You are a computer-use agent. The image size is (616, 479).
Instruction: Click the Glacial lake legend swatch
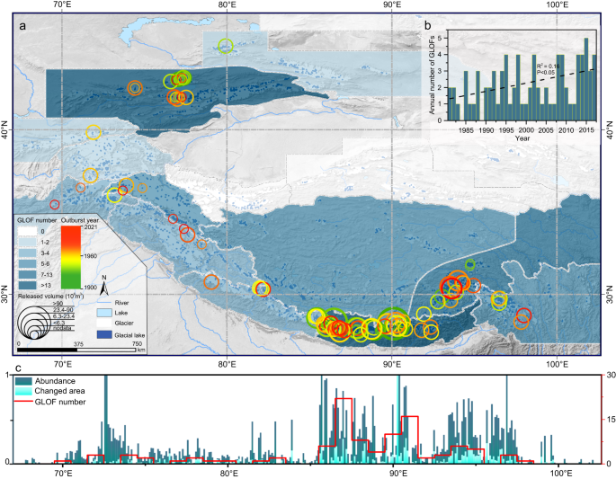pos(105,335)
